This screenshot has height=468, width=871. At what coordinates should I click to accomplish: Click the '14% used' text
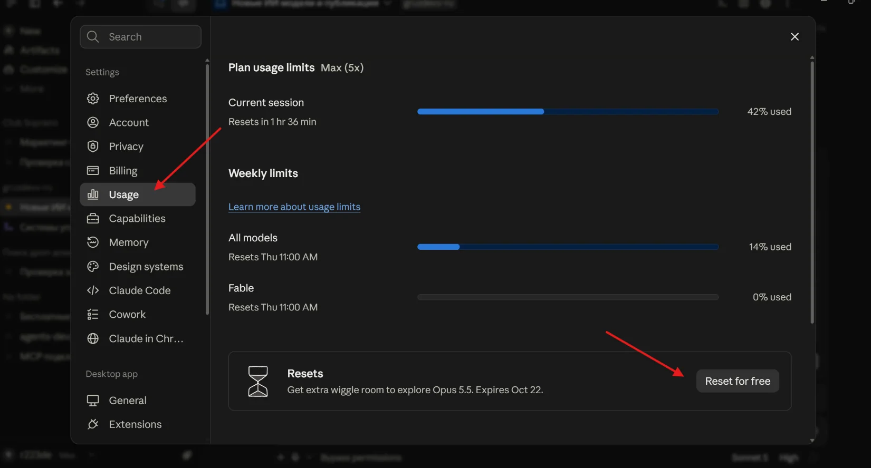click(770, 247)
